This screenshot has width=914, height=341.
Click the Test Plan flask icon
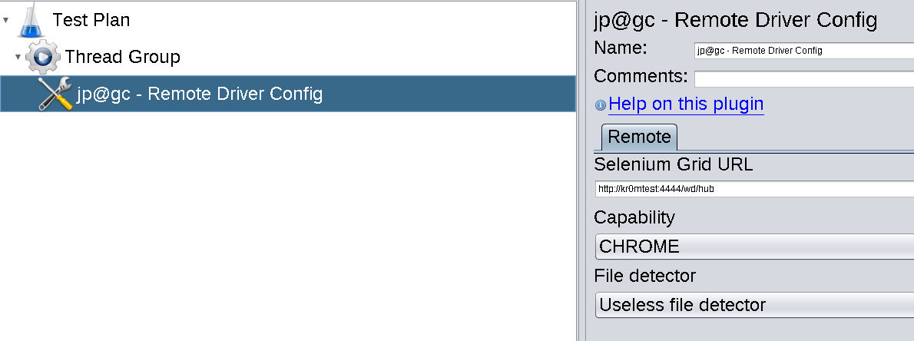click(x=30, y=21)
